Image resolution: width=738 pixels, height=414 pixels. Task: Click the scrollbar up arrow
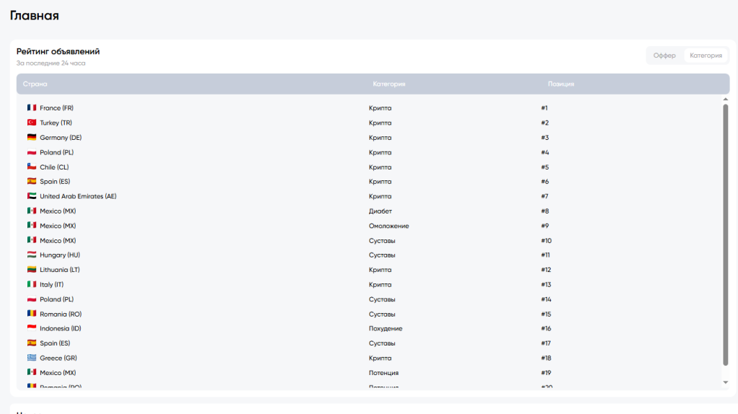[725, 99]
